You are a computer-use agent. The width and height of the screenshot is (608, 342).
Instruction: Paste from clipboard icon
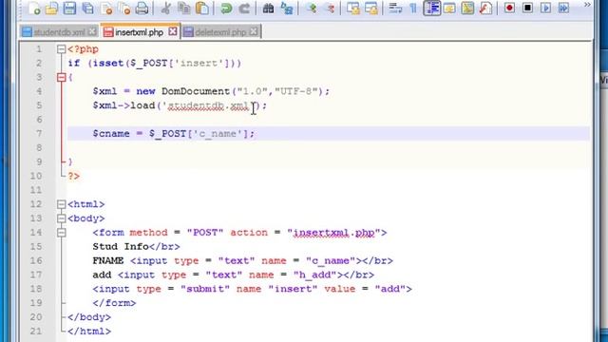202,9
